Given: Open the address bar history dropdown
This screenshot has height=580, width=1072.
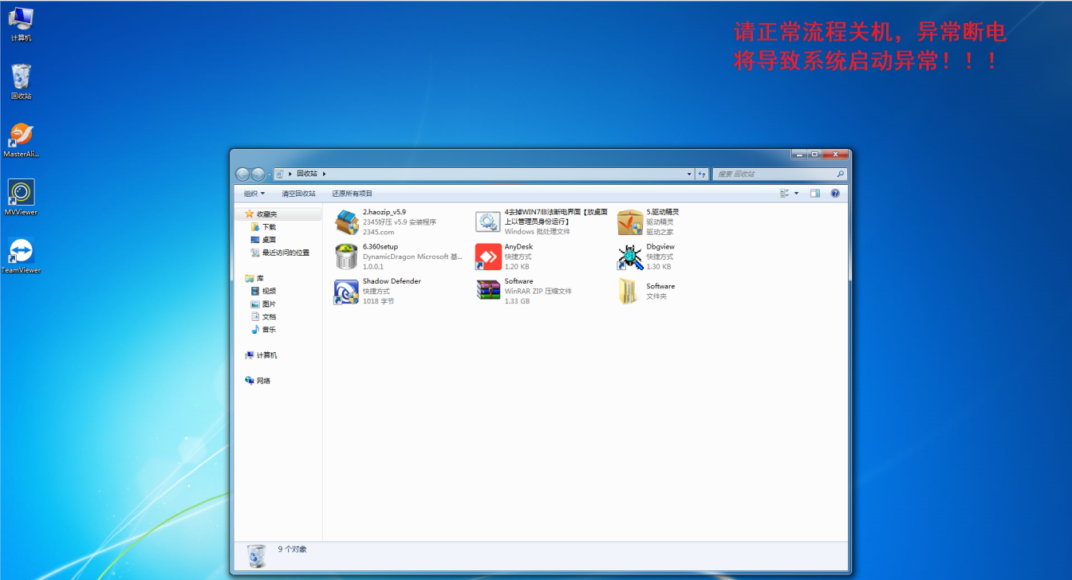Looking at the screenshot, I should coord(689,174).
